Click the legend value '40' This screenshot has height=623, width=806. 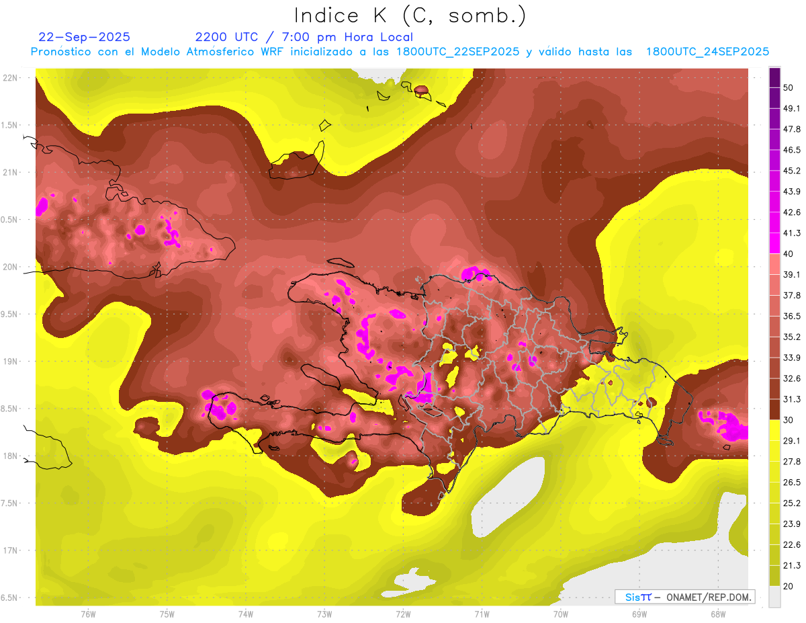(x=789, y=254)
